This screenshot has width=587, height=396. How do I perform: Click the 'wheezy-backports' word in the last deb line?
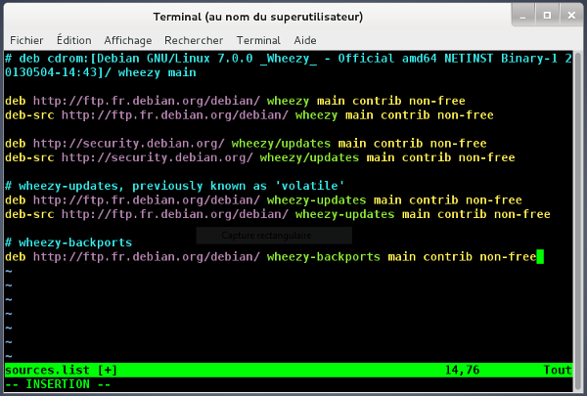click(324, 257)
